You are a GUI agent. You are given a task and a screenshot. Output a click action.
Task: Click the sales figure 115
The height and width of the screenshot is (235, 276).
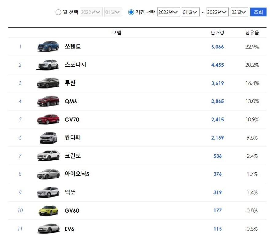pyautogui.click(x=217, y=229)
